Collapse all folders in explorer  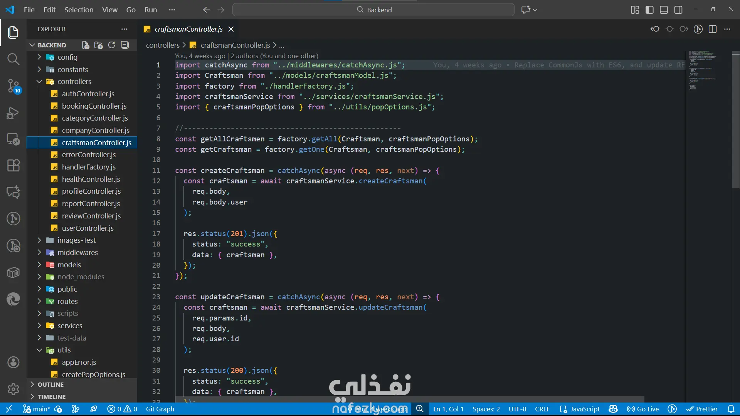125,45
